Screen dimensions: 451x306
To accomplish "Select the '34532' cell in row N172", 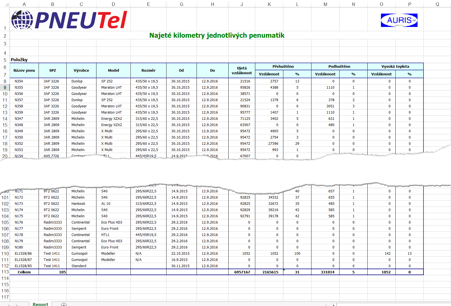I will point(269,197).
